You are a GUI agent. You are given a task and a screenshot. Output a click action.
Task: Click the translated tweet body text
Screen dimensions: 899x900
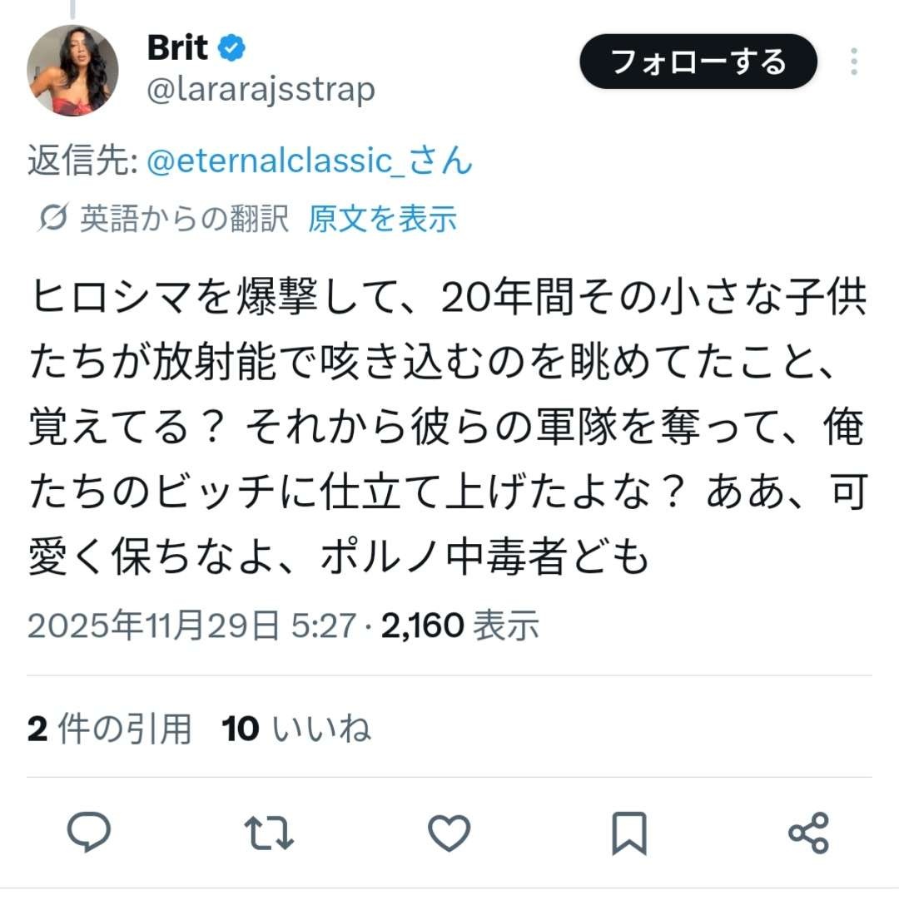448,427
